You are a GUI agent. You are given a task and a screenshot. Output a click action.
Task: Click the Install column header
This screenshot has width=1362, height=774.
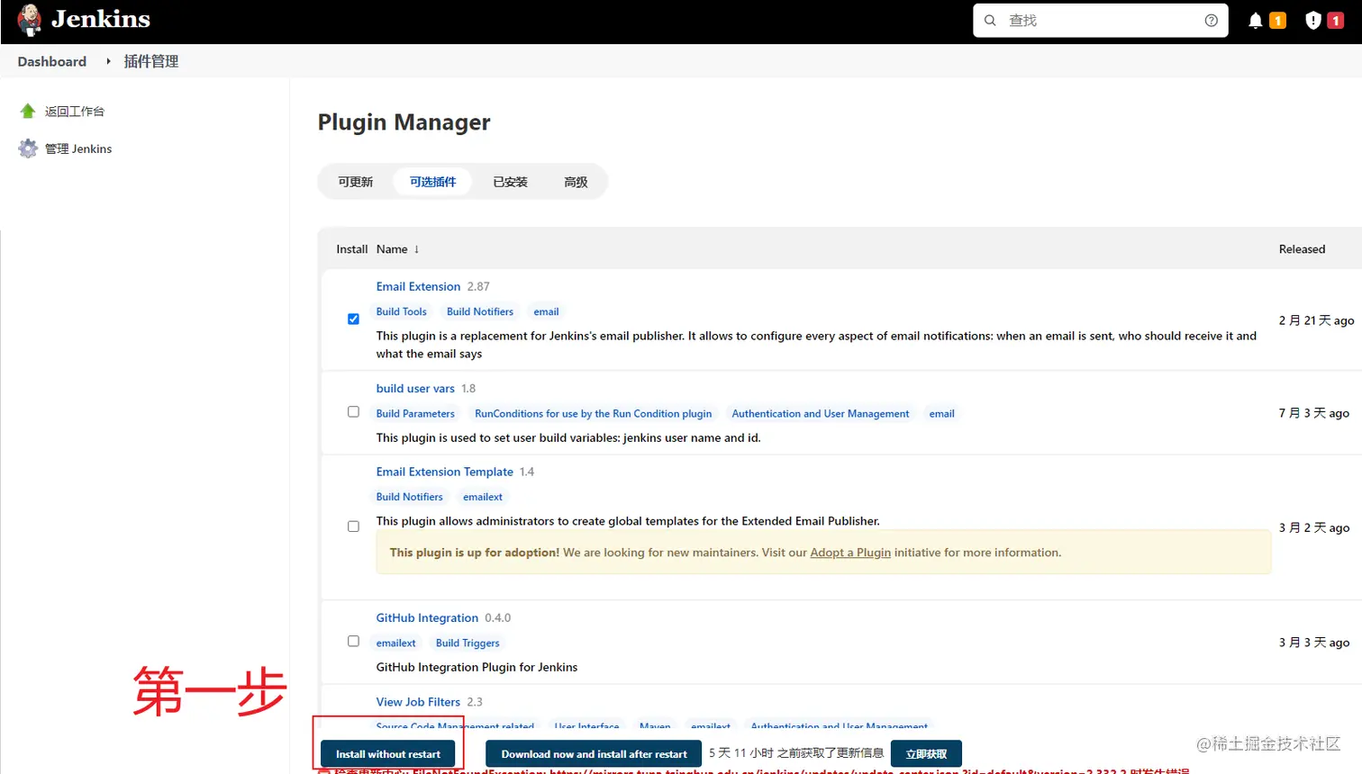point(351,248)
